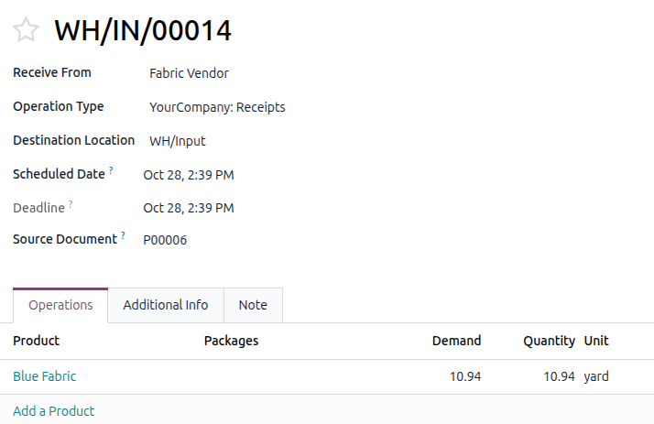This screenshot has width=654, height=424.
Task: Expand the Operation Type selection field
Action: pyautogui.click(x=217, y=107)
